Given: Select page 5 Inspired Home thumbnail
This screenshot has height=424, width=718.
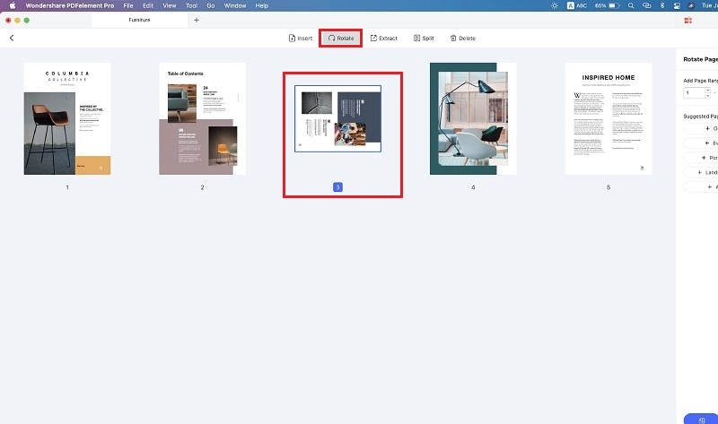Looking at the screenshot, I should coord(609,118).
